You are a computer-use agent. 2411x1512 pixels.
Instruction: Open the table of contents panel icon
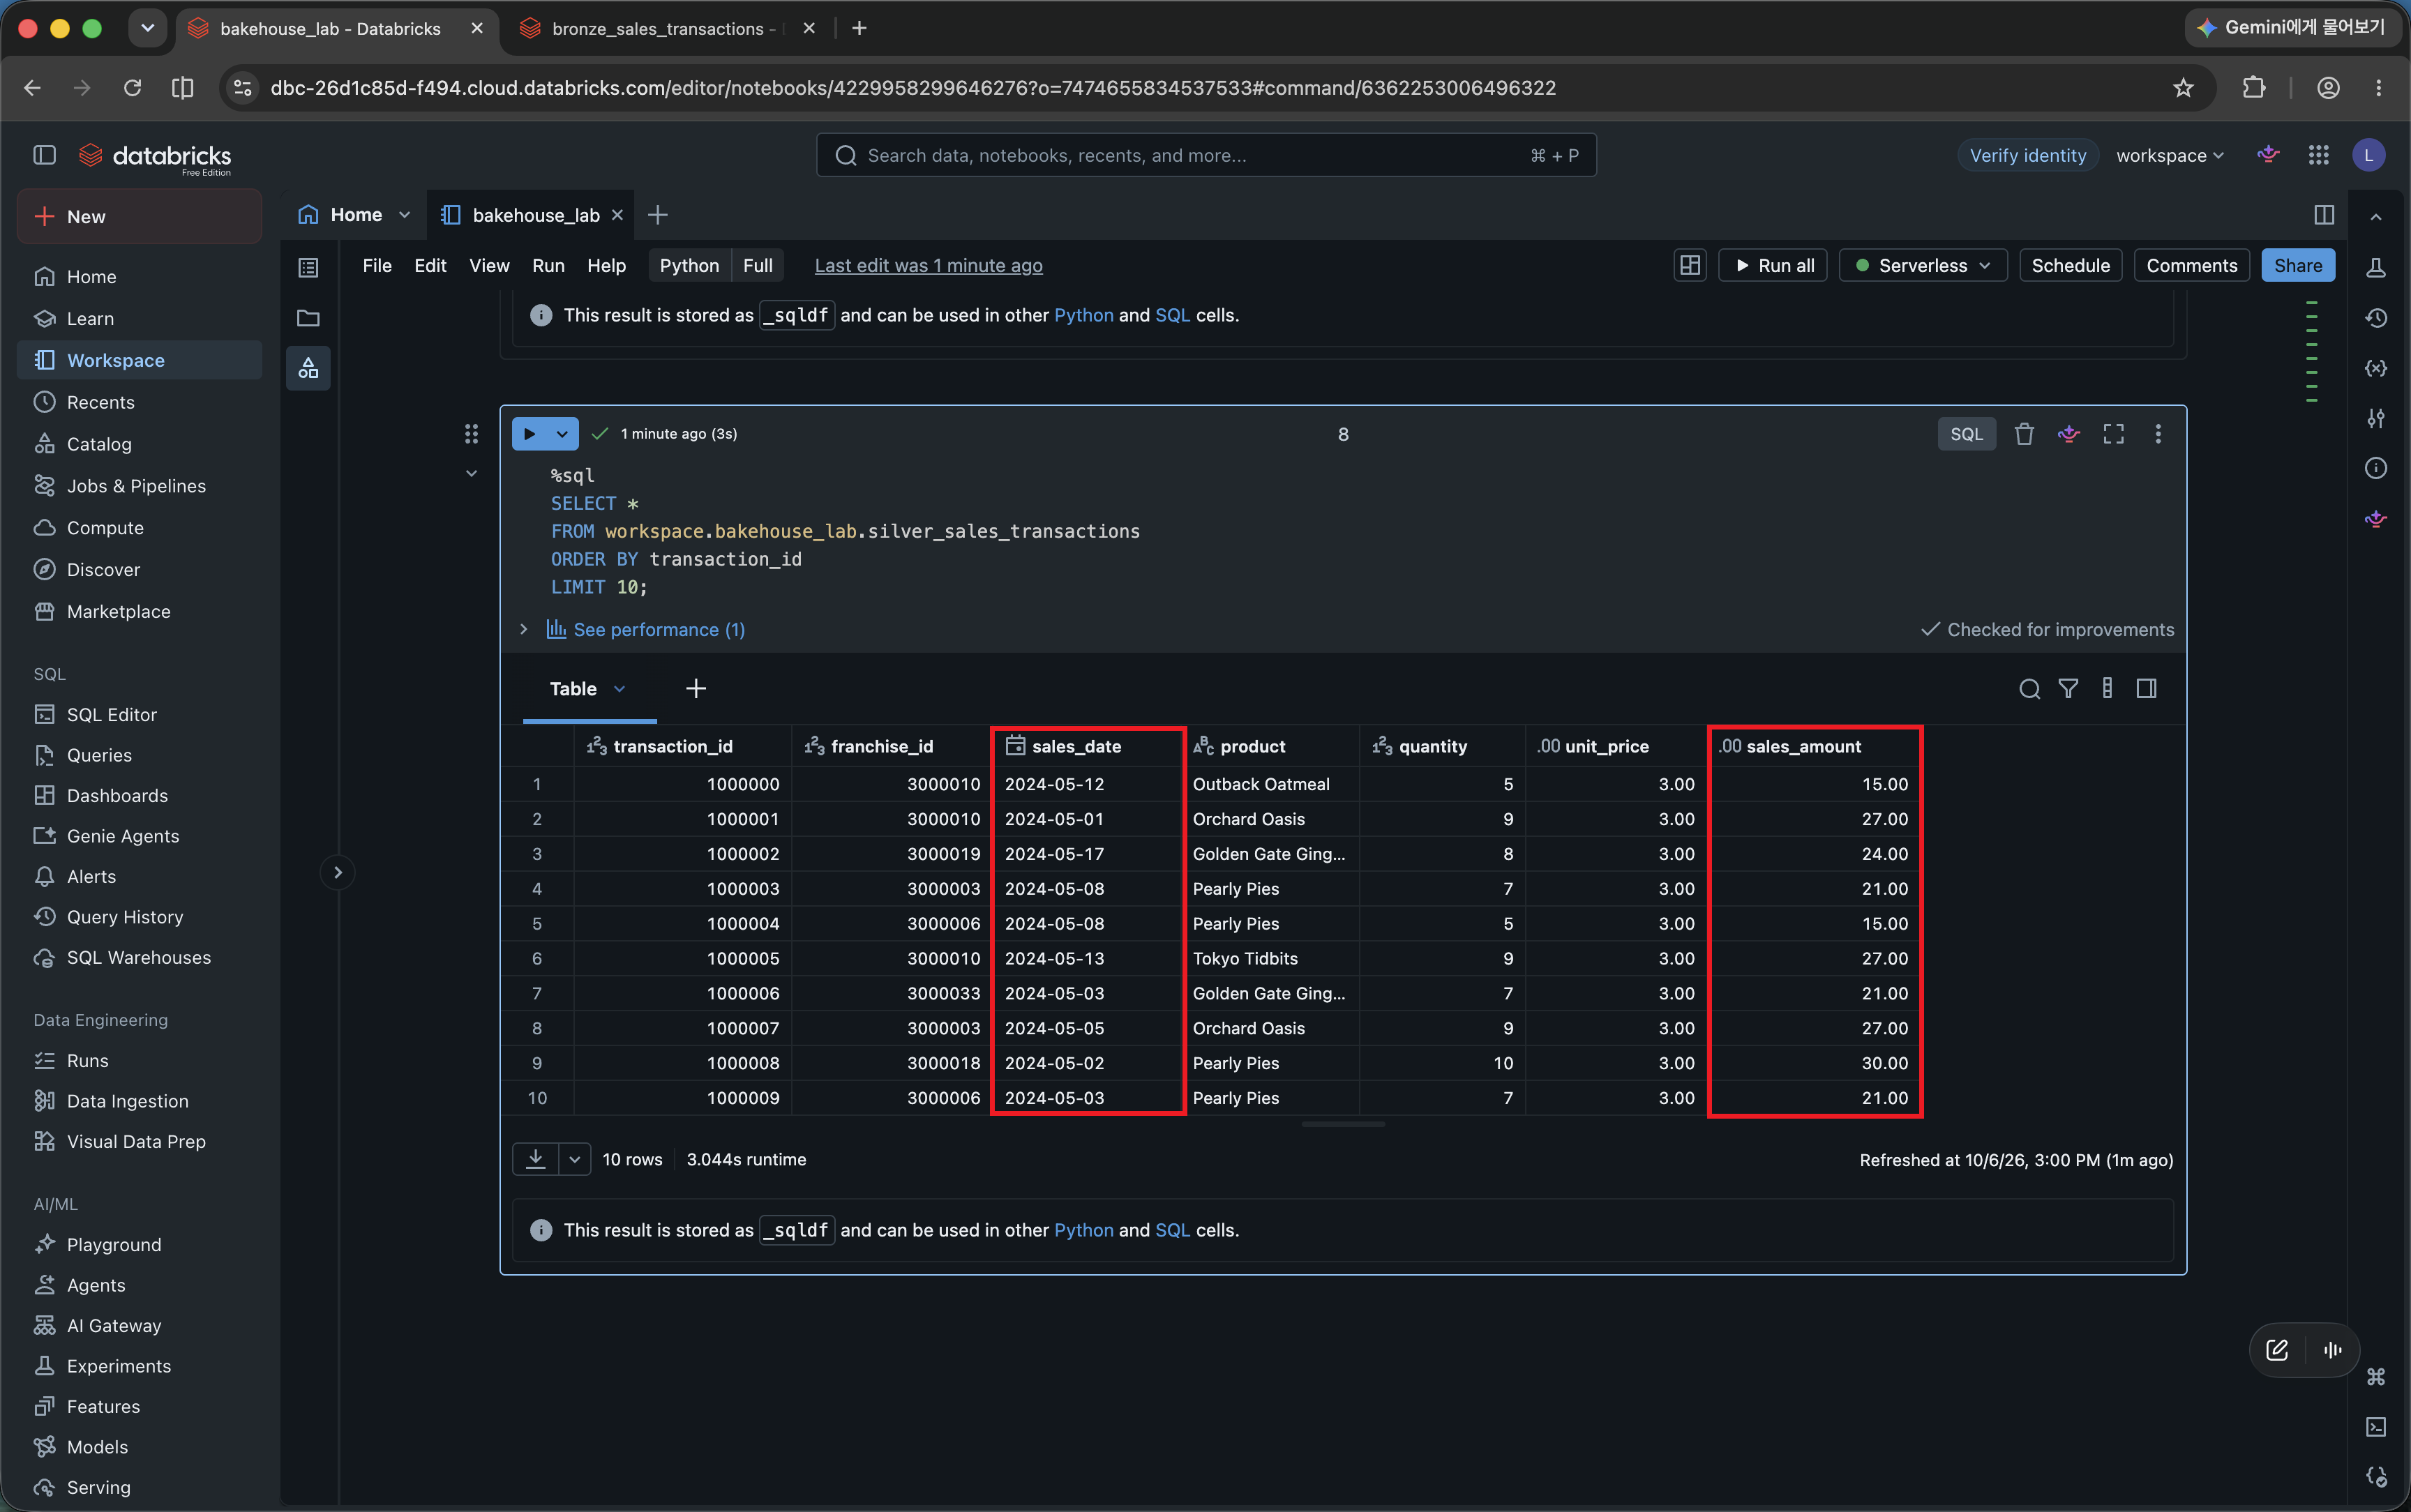pos(308,267)
